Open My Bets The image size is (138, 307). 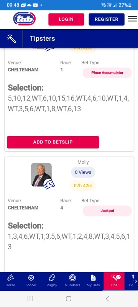pos(93,281)
